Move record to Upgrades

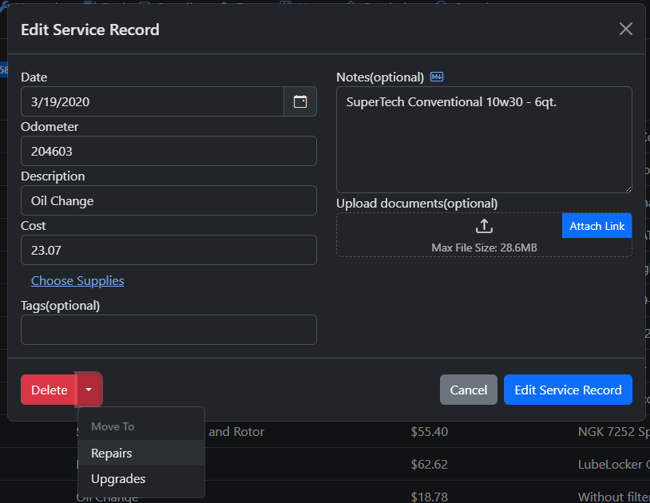click(x=118, y=479)
